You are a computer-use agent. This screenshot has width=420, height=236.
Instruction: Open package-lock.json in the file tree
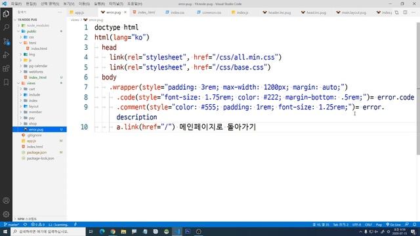tap(39, 159)
